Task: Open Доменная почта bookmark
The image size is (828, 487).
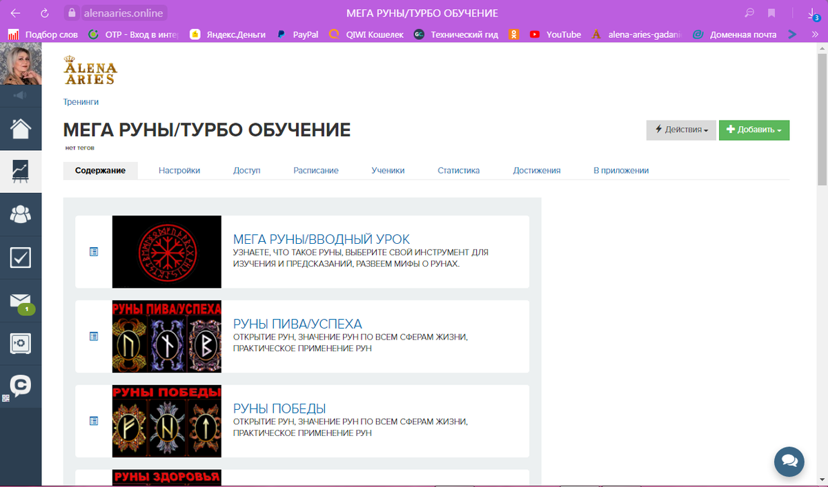Action: point(734,34)
